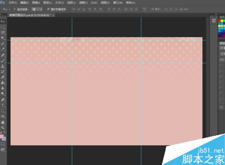Click the Align left edges icon
Screen dimensions: 225x165
(x=90, y=9)
